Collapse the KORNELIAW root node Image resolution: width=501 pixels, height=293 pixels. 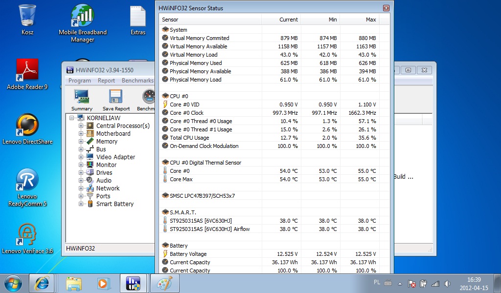pyautogui.click(x=71, y=118)
